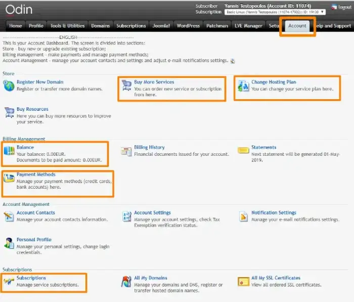Click 'View all ordered SSL certificates.' text
The width and height of the screenshot is (354, 302).
tap(286, 285)
